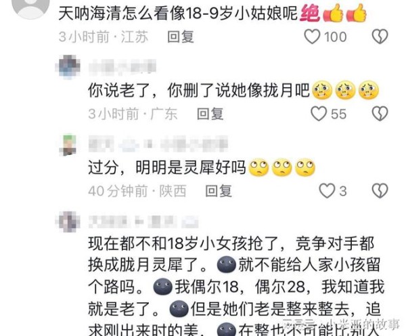Dislike the top comment from 江苏
The width and height of the screenshot is (406, 336).
(x=380, y=37)
